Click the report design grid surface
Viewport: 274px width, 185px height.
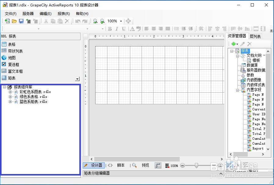pyautogui.click(x=160, y=75)
